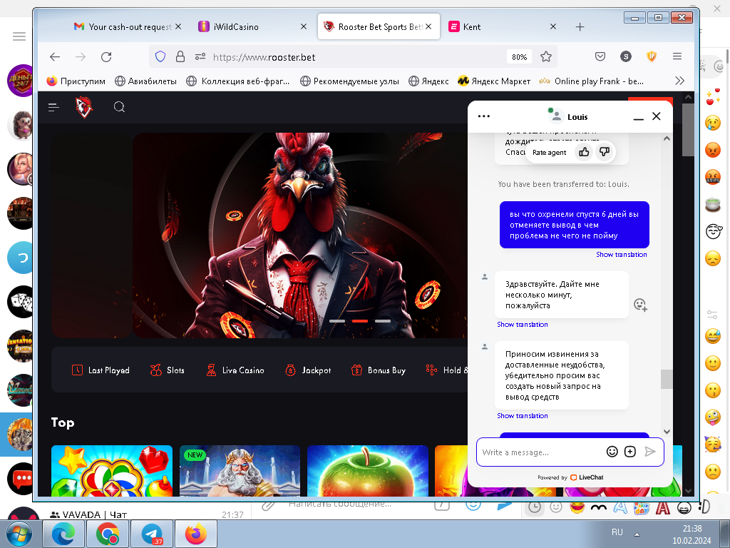The height and width of the screenshot is (548, 730).
Task: Show hidden system tray icons
Action: 637,534
